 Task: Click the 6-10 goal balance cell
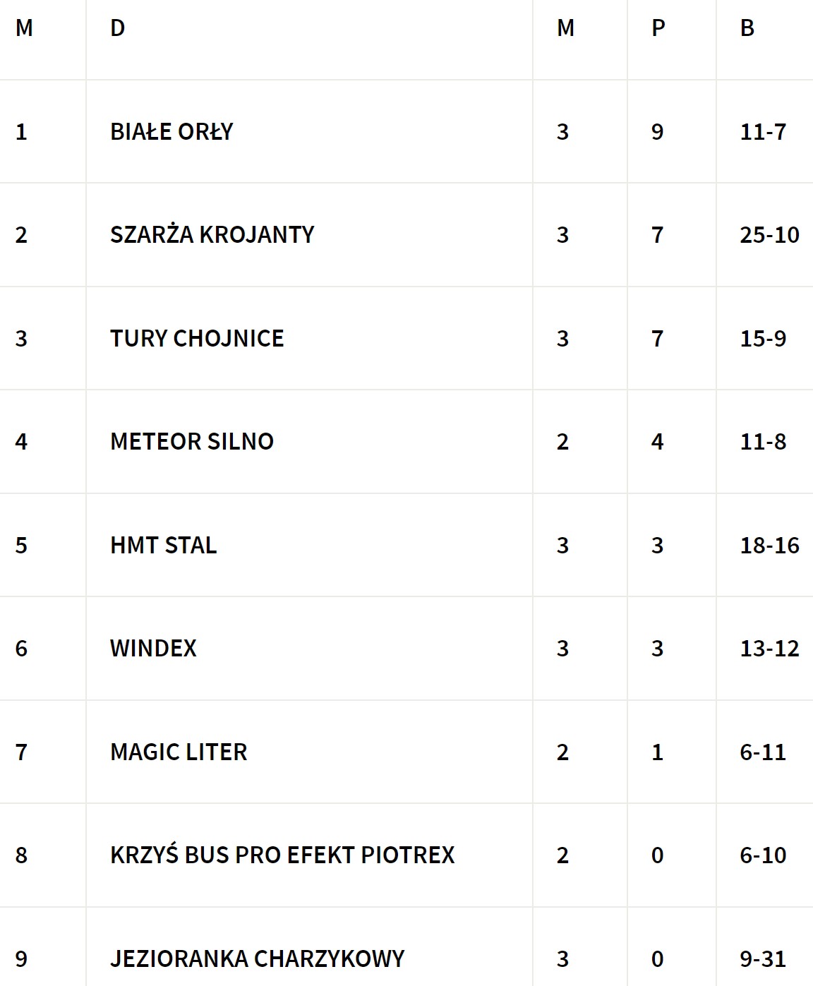click(x=763, y=855)
